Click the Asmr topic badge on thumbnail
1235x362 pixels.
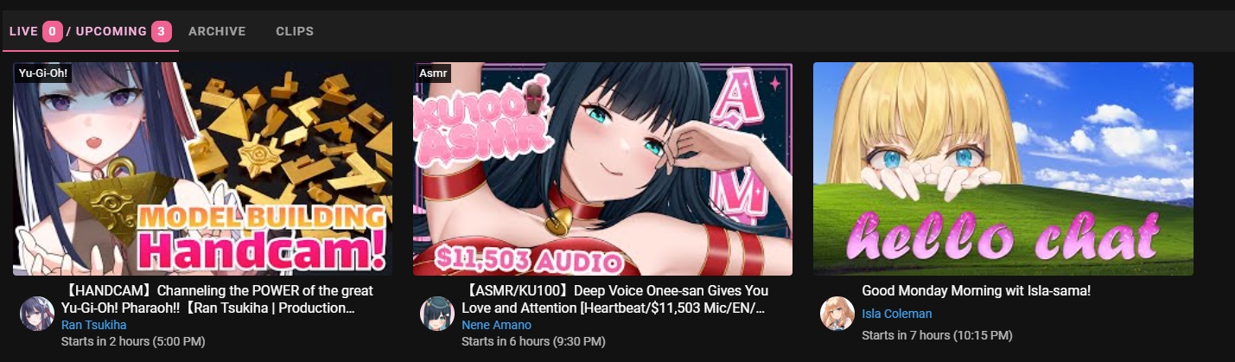(x=433, y=73)
